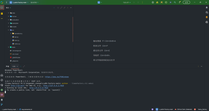Screen dimensions: 209x111
Task: Switch to the 本地 local terminal tab
Action: (x=14, y=66)
